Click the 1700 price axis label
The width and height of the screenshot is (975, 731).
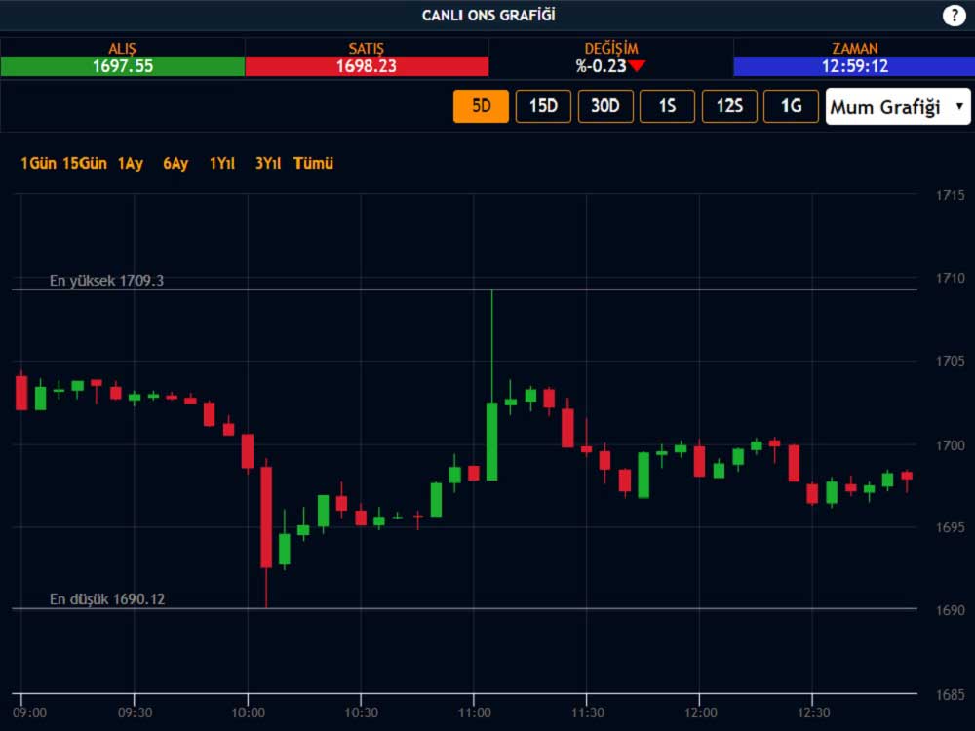point(950,445)
